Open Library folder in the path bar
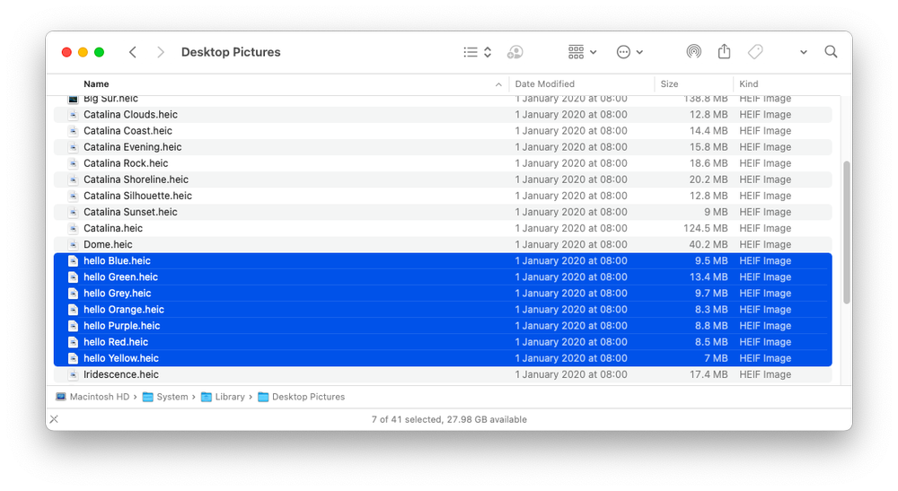The image size is (898, 491). coord(223,397)
